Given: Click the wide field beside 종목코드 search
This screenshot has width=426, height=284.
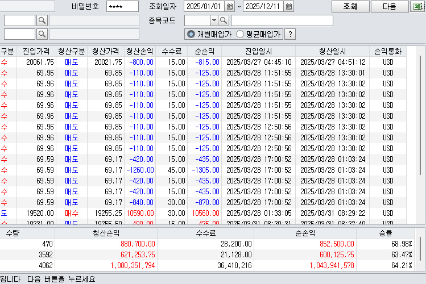Looking at the screenshot, I should [282, 20].
